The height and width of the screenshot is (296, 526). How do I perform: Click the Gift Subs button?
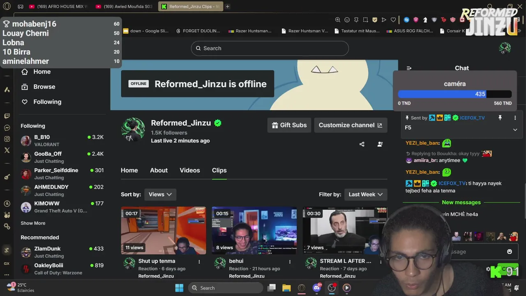[289, 125]
